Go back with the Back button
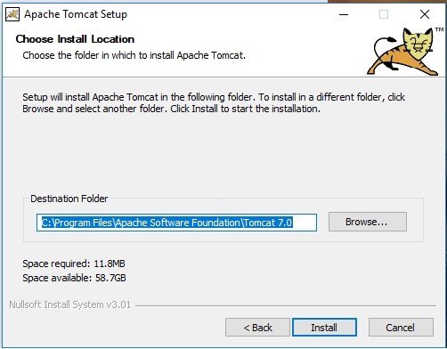Image resolution: width=447 pixels, height=349 pixels. tap(257, 328)
